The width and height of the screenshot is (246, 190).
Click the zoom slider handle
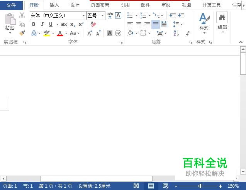coord(200,186)
